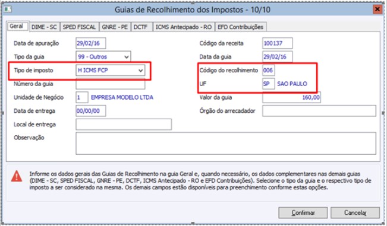Image resolution: width=387 pixels, height=226 pixels.
Task: Open EFD Contribuições tab
Action: pos(241,27)
